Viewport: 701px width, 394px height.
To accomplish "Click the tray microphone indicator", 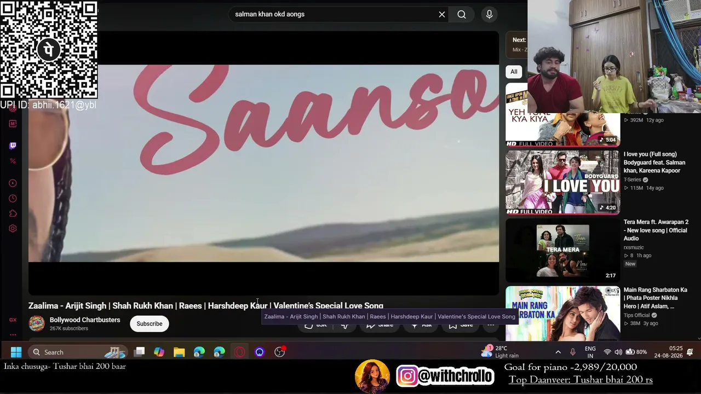I will click(x=573, y=352).
